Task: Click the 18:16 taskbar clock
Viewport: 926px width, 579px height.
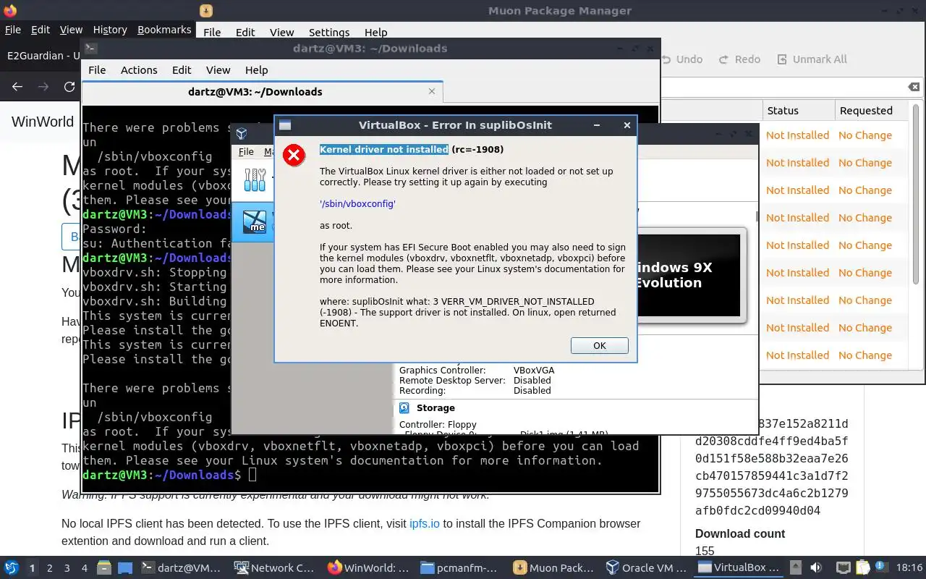Action: [x=909, y=568]
